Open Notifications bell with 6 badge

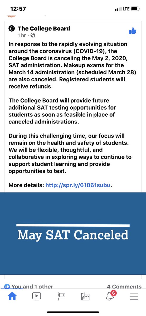(111, 295)
